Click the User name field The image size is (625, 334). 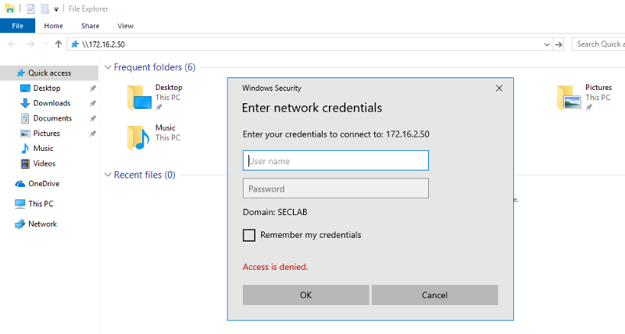(336, 160)
